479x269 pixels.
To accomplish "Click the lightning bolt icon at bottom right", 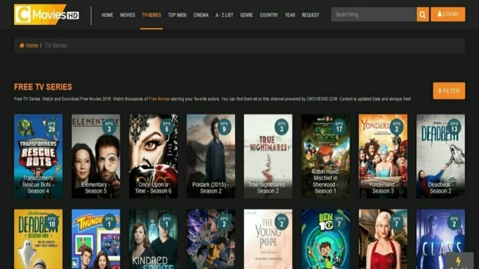I will click(x=459, y=261).
